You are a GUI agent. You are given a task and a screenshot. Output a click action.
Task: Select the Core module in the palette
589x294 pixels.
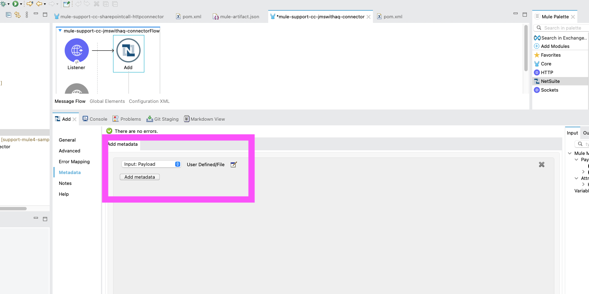(546, 64)
